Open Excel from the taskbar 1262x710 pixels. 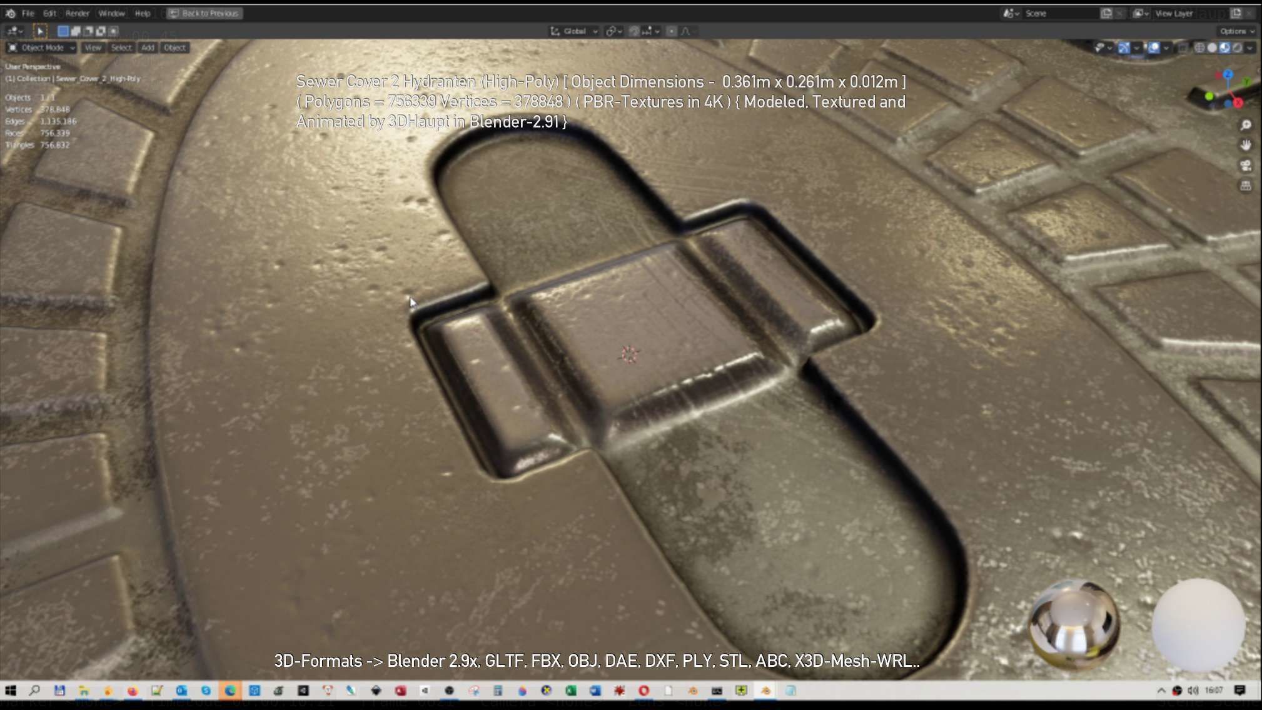[570, 691]
